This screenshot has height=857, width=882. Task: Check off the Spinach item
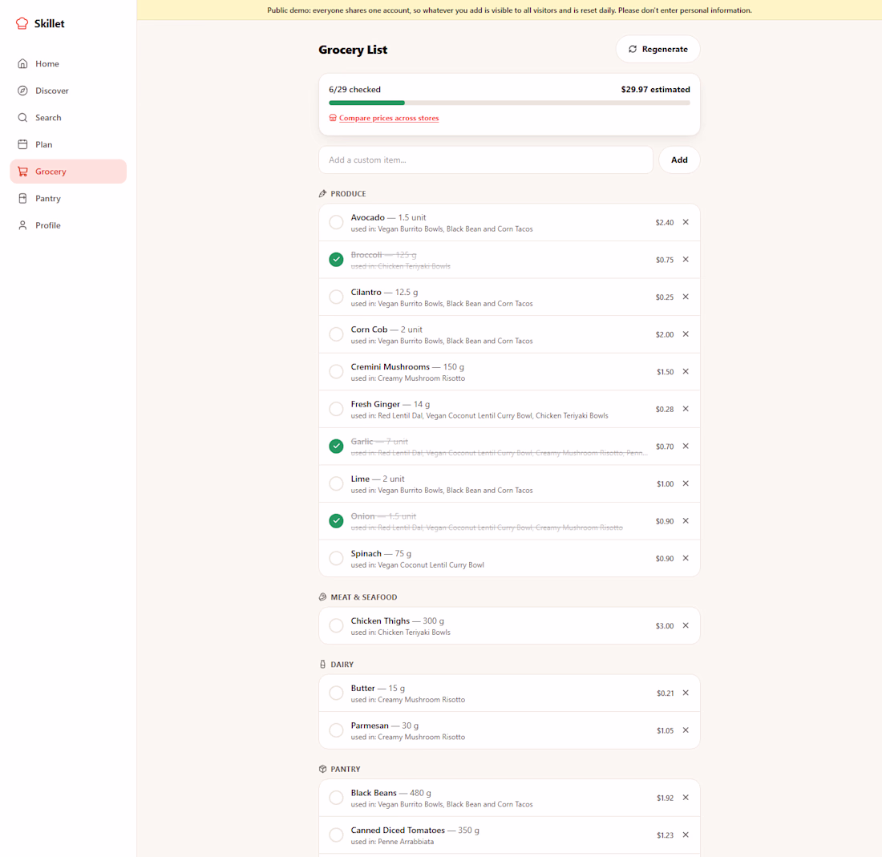[337, 559]
